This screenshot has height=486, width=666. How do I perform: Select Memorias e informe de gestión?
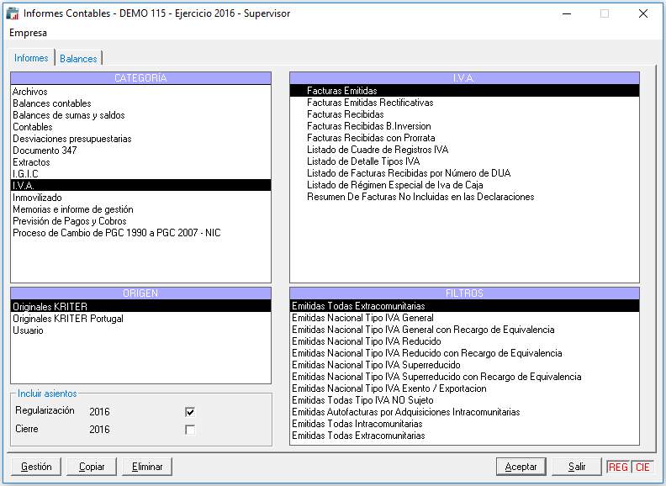coord(140,209)
